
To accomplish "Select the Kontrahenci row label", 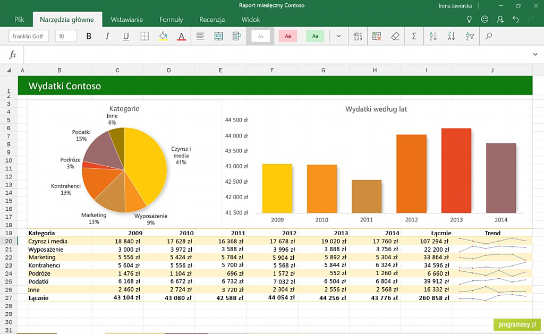I will (59, 265).
